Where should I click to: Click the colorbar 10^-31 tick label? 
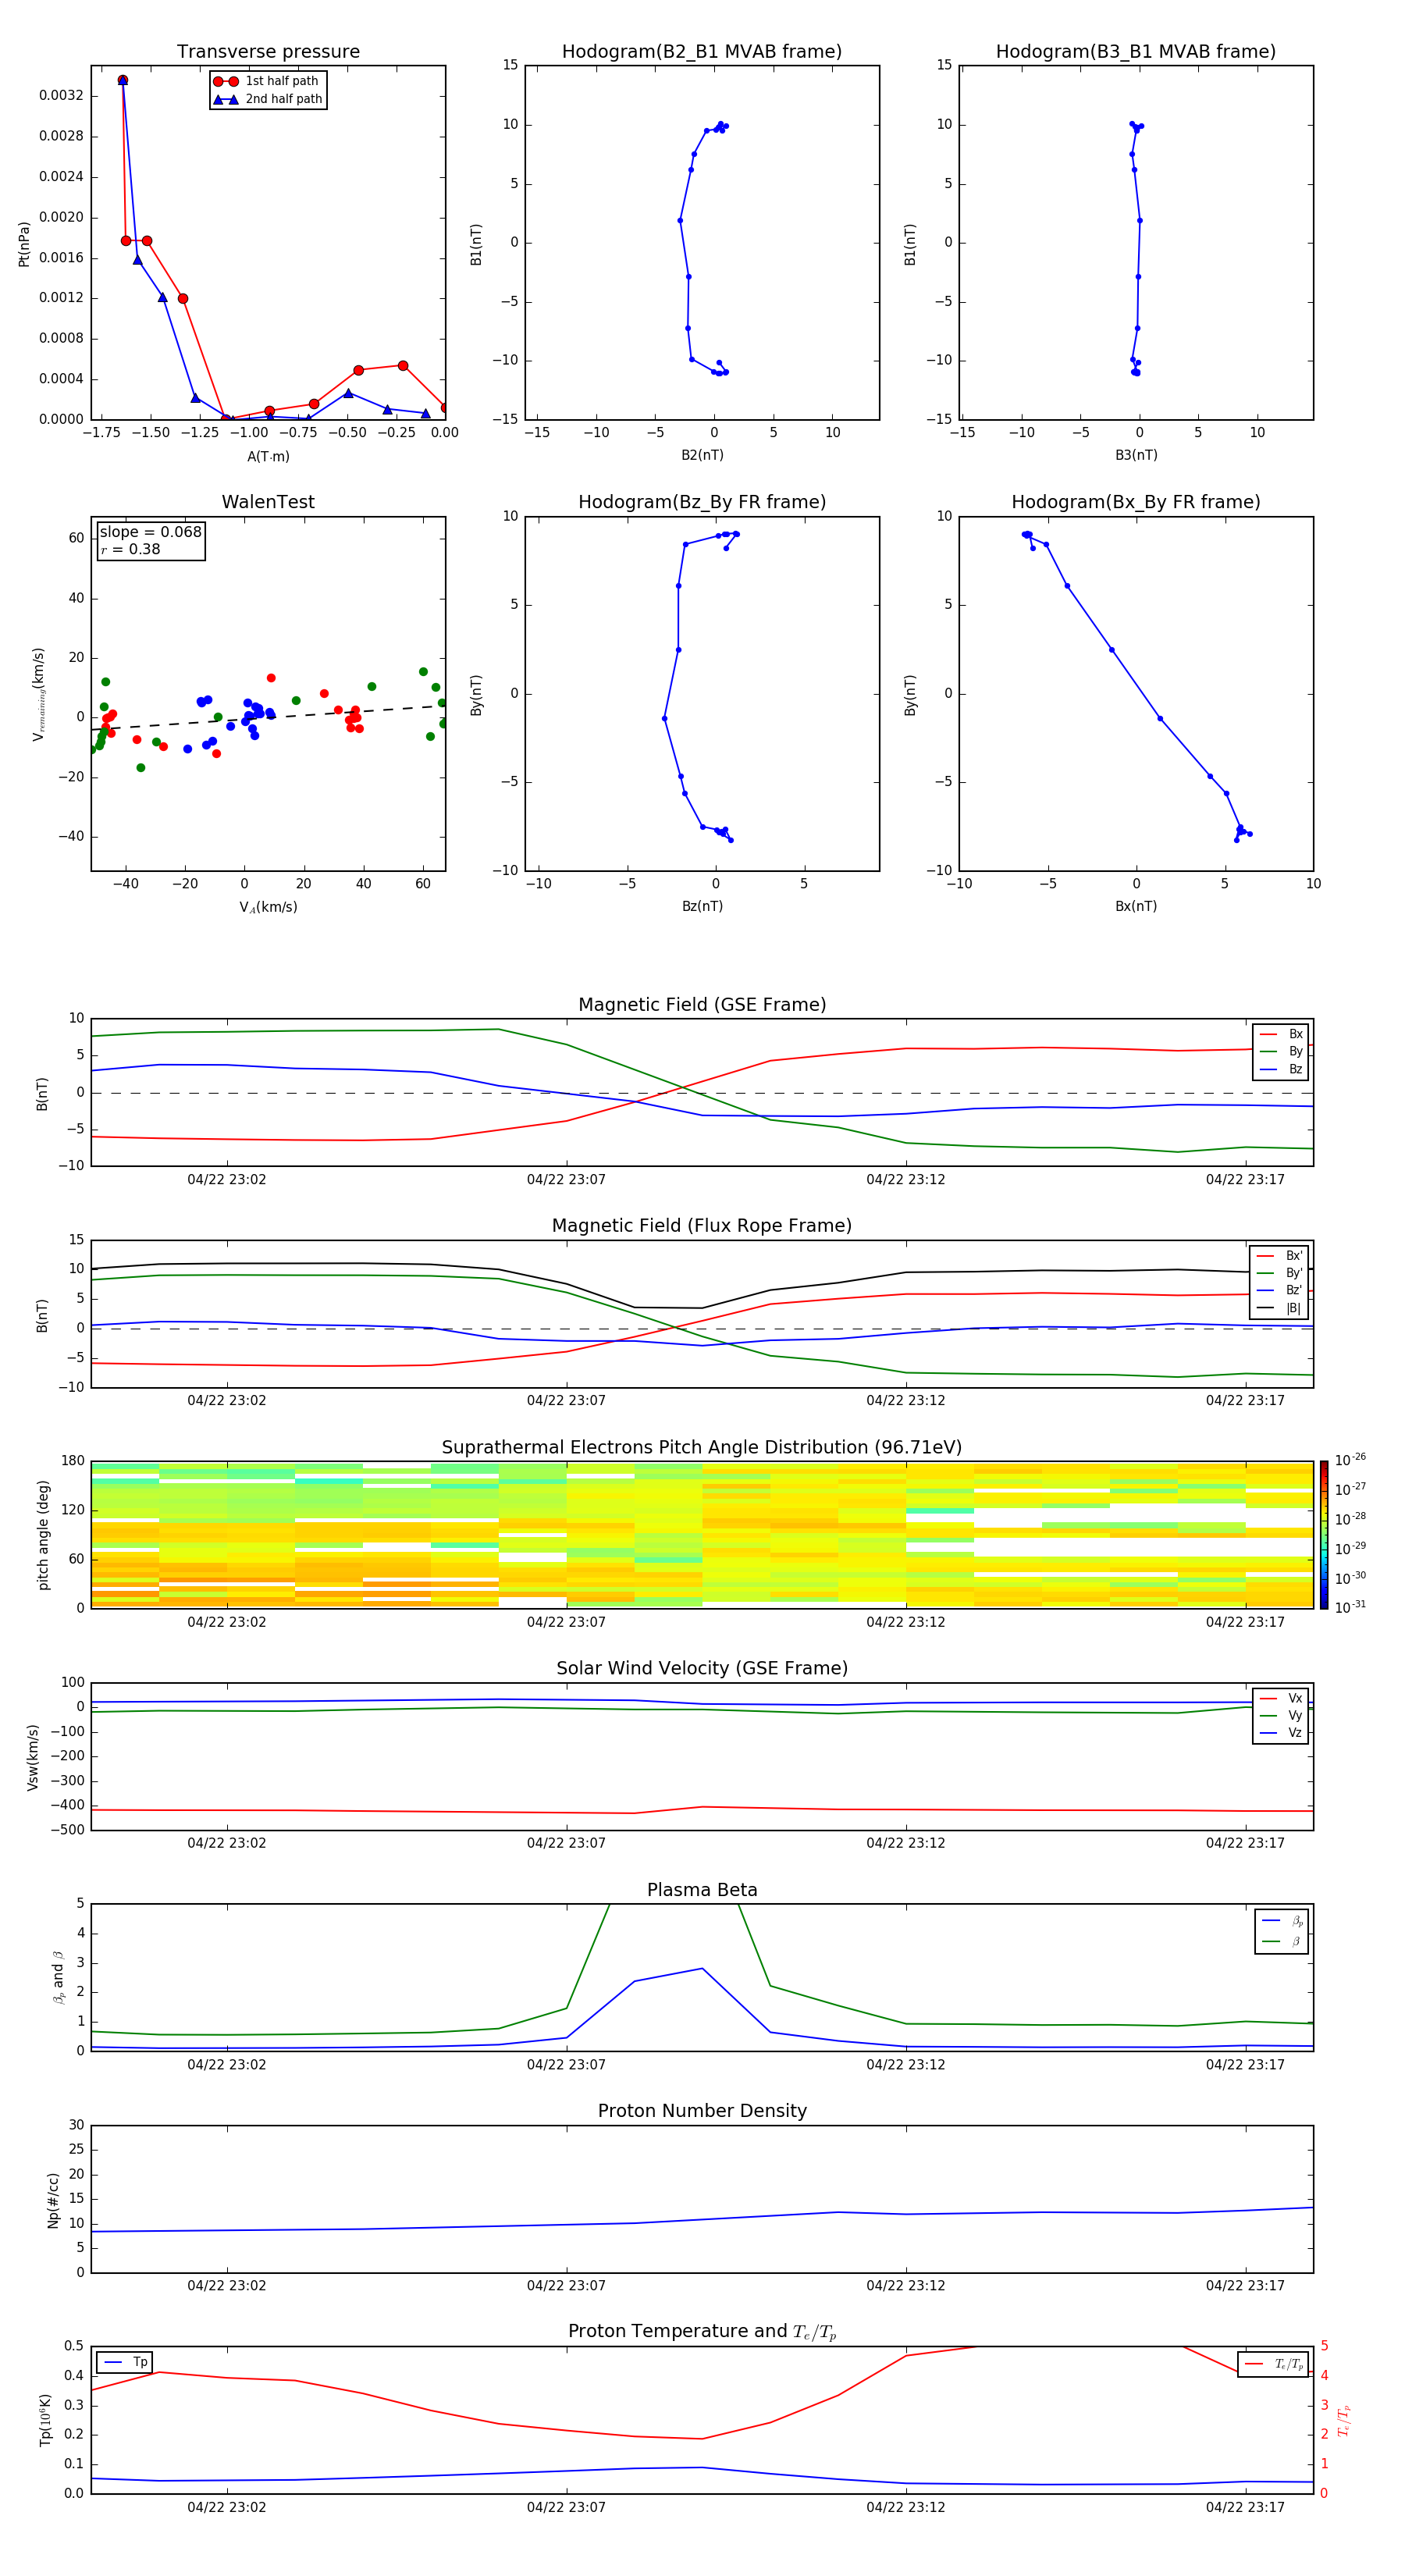pos(1350,1607)
